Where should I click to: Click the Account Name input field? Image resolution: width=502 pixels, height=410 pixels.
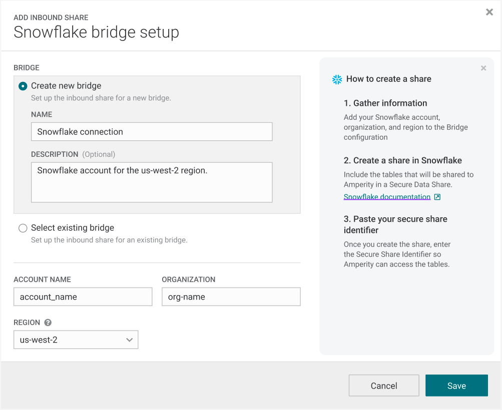[83, 297]
